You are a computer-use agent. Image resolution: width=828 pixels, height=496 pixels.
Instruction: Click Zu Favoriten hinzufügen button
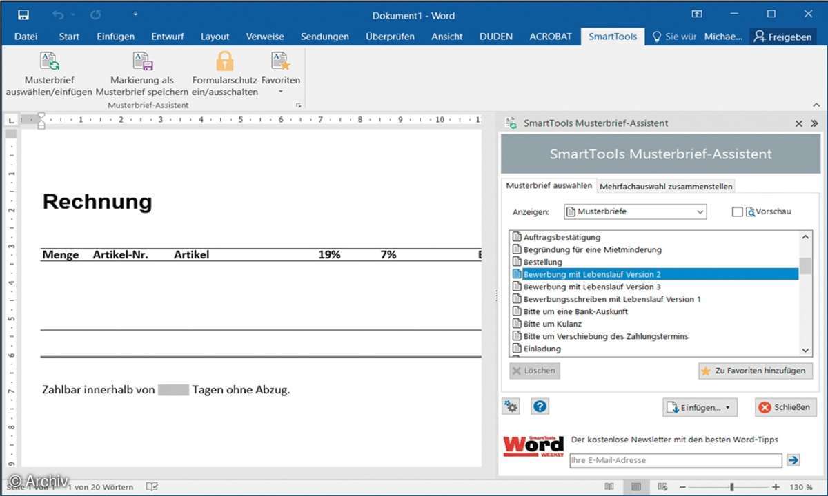(x=755, y=371)
